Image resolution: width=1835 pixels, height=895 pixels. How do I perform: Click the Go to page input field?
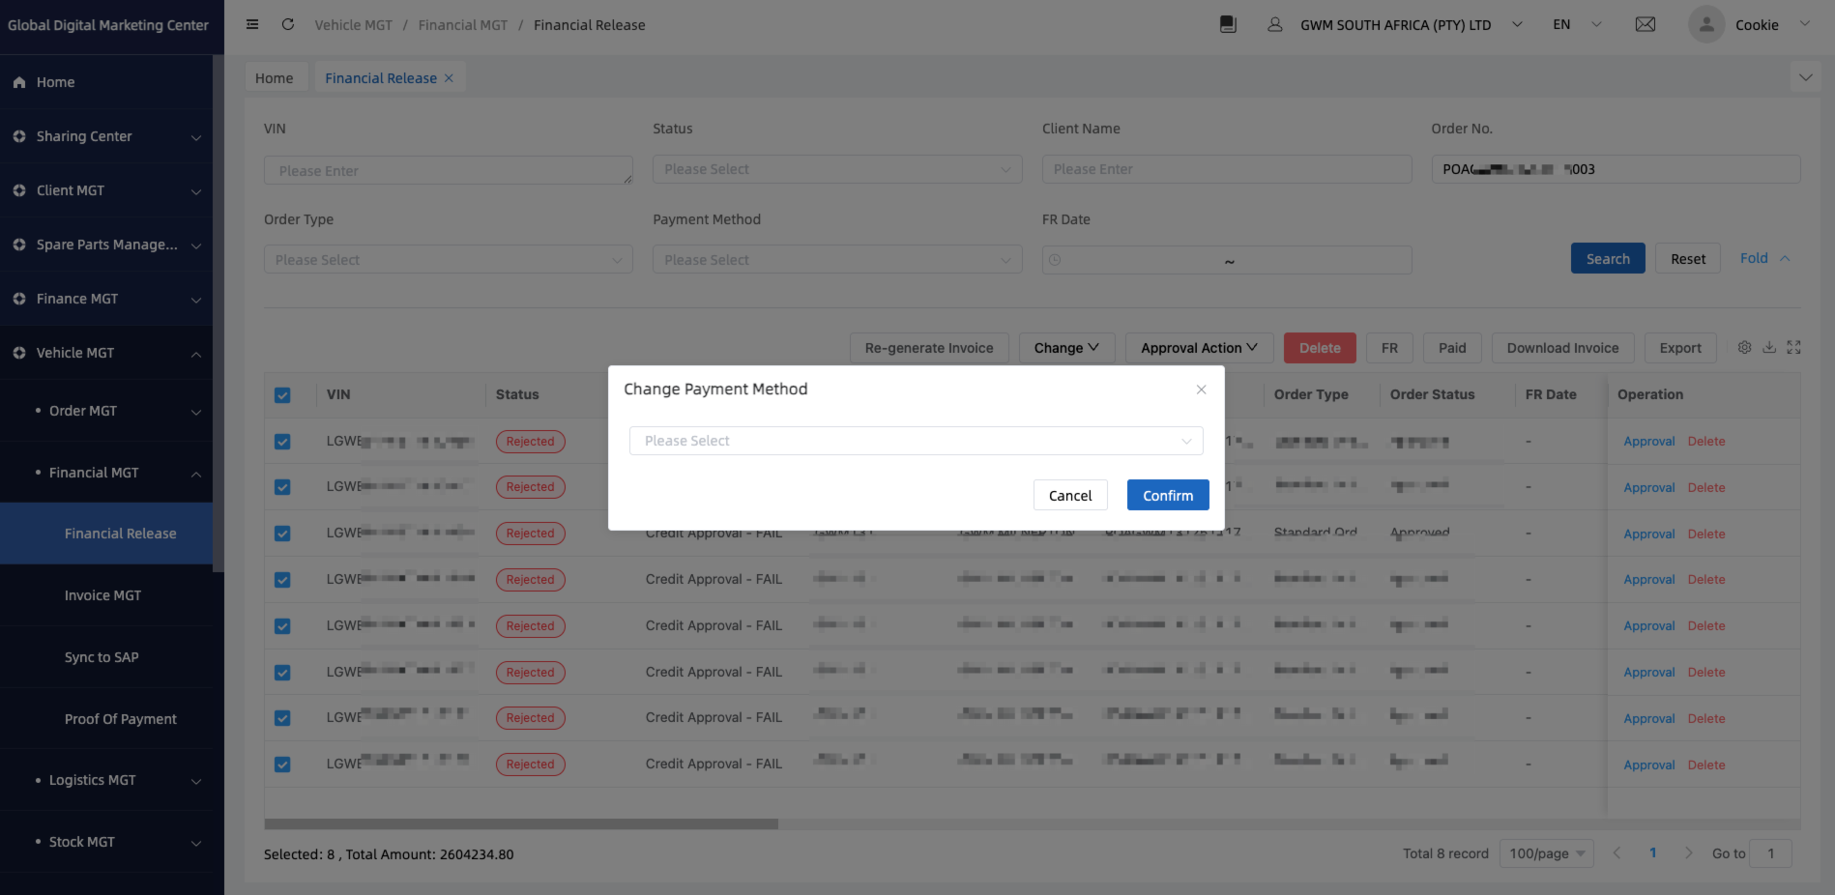pyautogui.click(x=1770, y=853)
